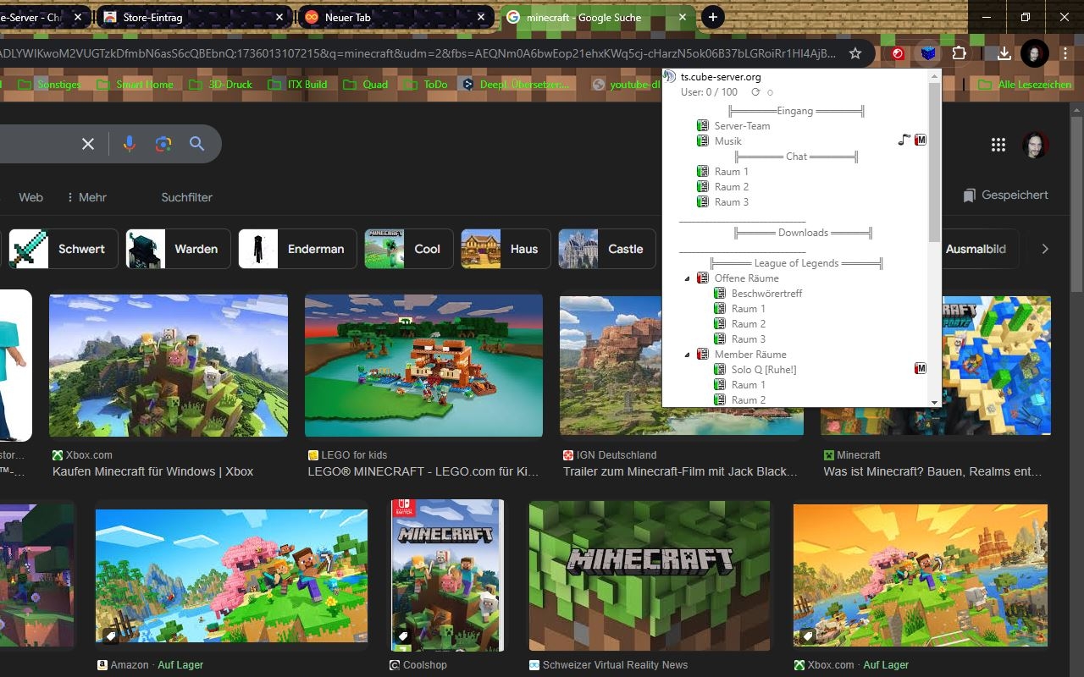Collapse the Offene Räume channel group
The width and height of the screenshot is (1084, 677).
(688, 278)
